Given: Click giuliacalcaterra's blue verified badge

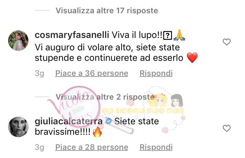Looking at the screenshot, I should (x=108, y=121).
